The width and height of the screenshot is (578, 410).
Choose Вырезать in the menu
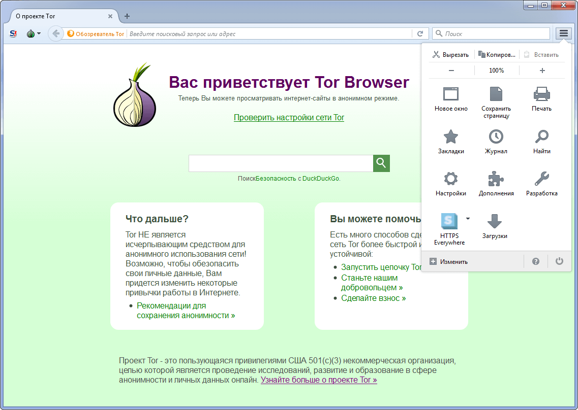coord(450,54)
